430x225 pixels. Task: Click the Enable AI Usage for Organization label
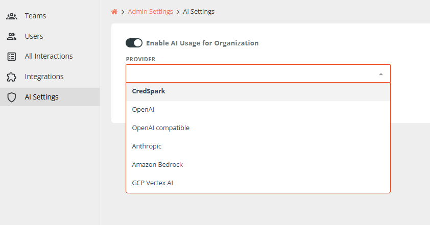tap(202, 43)
